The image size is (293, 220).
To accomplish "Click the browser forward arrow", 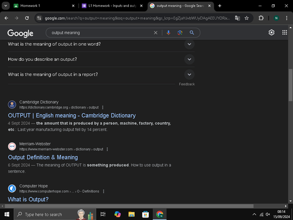I will tap(16, 18).
